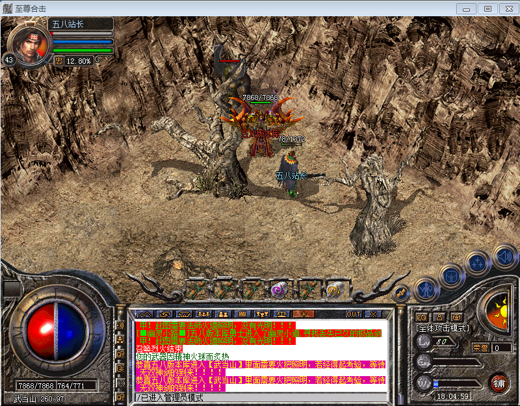Click the person silhouette icon above attack mode
The image size is (520, 406).
(x=439, y=318)
